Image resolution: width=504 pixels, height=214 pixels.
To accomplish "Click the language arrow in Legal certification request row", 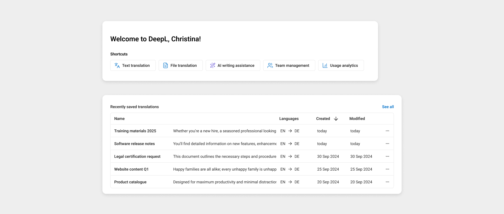I will pyautogui.click(x=290, y=156).
